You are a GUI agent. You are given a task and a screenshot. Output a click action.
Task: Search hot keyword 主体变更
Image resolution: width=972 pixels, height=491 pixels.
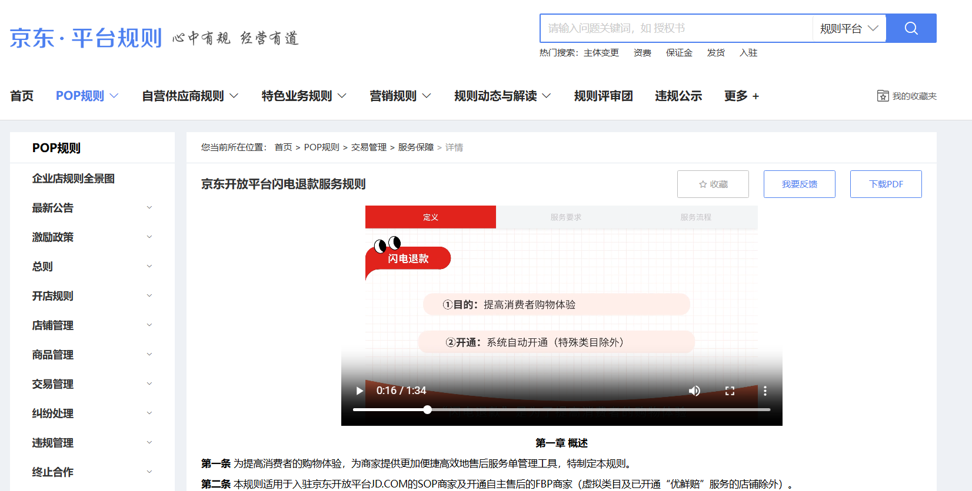(x=601, y=53)
